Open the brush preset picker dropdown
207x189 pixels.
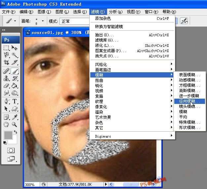(x=43, y=21)
